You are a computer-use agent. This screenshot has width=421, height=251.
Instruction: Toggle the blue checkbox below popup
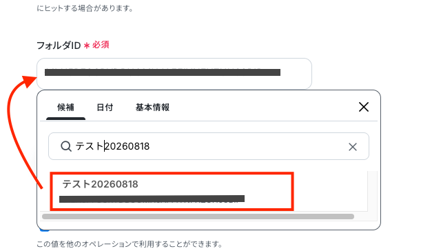coord(45,230)
